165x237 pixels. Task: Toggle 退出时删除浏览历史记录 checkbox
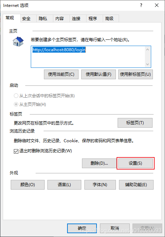pyautogui.click(x=16, y=151)
